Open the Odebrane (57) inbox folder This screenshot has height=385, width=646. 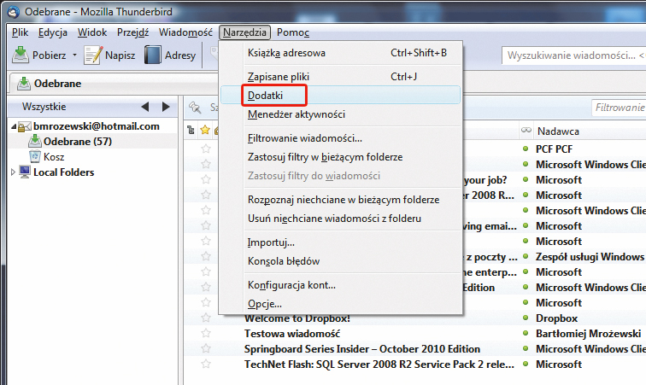click(77, 142)
